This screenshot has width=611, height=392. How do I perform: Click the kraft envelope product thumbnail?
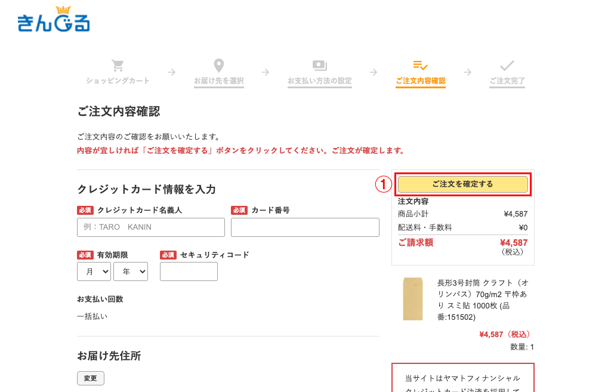[x=412, y=298]
